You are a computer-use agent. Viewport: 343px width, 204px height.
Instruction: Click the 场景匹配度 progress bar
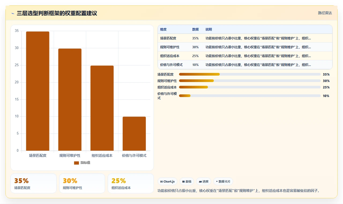pyautogui.click(x=250, y=74)
